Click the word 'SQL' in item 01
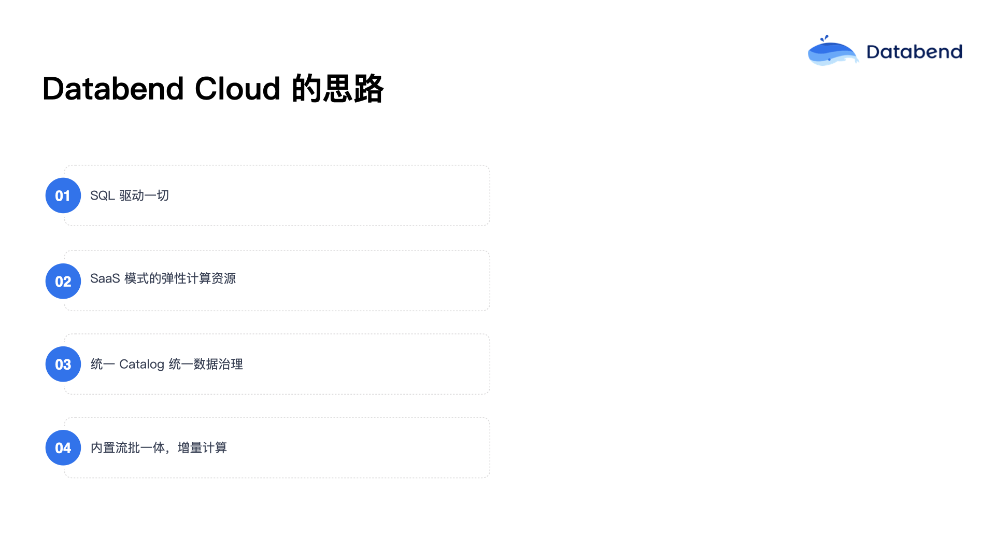The image size is (995, 560). [x=103, y=195]
